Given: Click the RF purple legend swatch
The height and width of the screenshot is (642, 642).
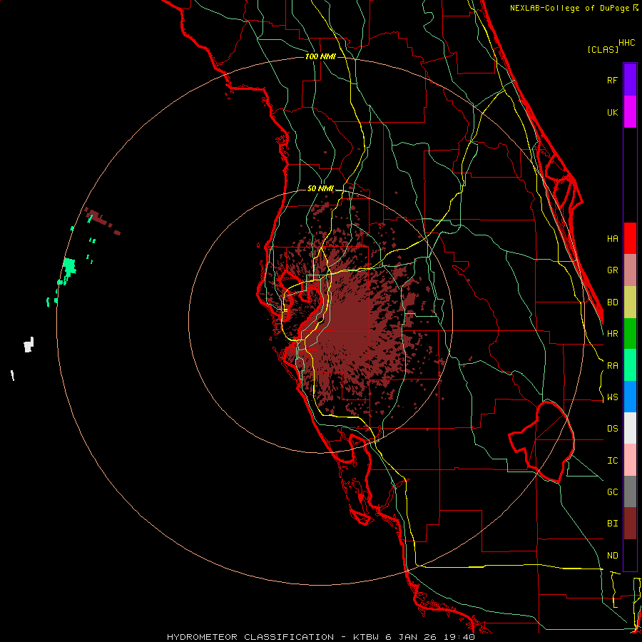Looking at the screenshot, I should pyautogui.click(x=630, y=80).
